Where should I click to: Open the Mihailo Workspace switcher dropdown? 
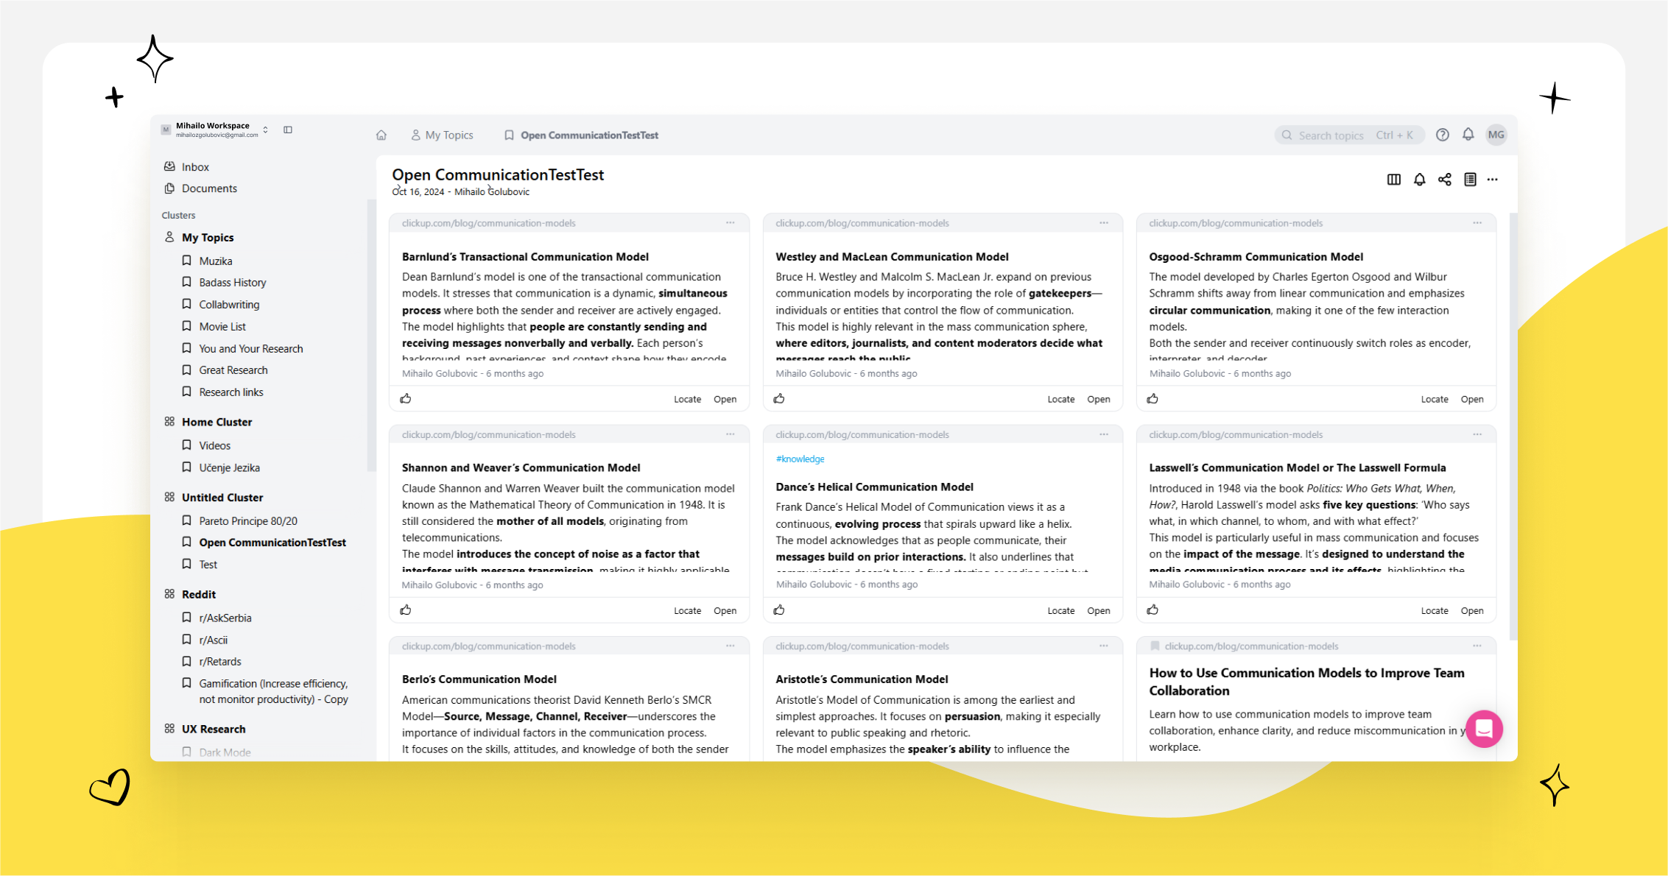[x=265, y=130]
